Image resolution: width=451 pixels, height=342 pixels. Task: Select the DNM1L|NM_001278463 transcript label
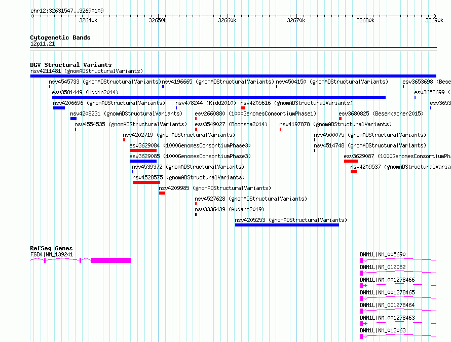point(388,318)
